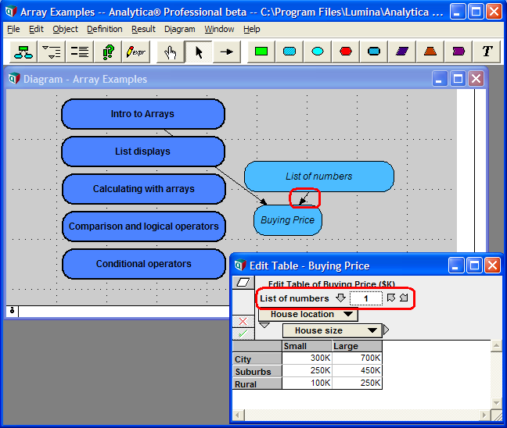
Task: Select the purple parallelogram Index node tool
Action: [x=402, y=52]
